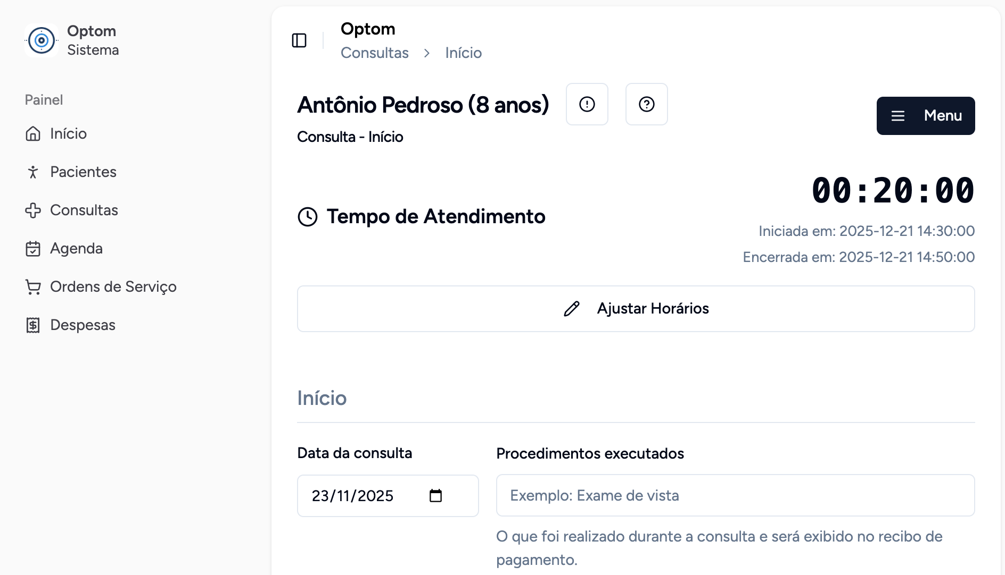Toggle the sidebar panel icon
Image resolution: width=1005 pixels, height=575 pixels.
(x=299, y=40)
